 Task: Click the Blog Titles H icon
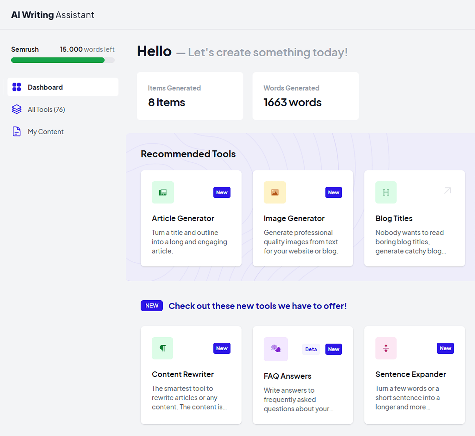coord(386,192)
